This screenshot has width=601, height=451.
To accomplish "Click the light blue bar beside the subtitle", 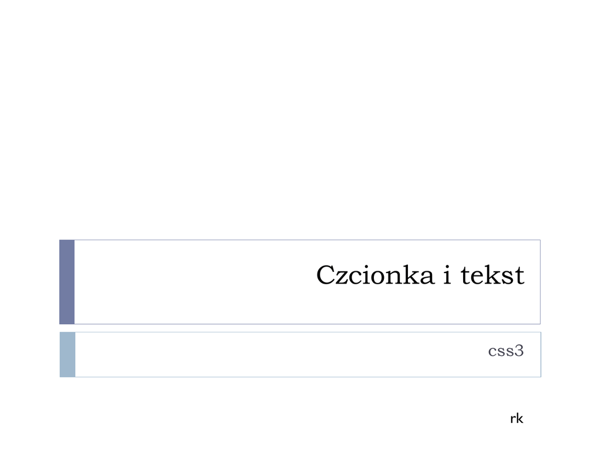I will [x=67, y=355].
